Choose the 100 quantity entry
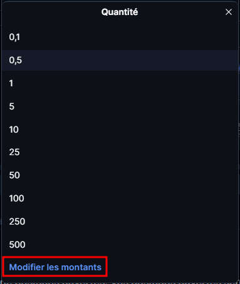 (120, 198)
